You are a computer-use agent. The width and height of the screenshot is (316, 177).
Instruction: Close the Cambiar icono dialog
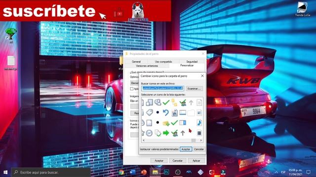(x=202, y=76)
